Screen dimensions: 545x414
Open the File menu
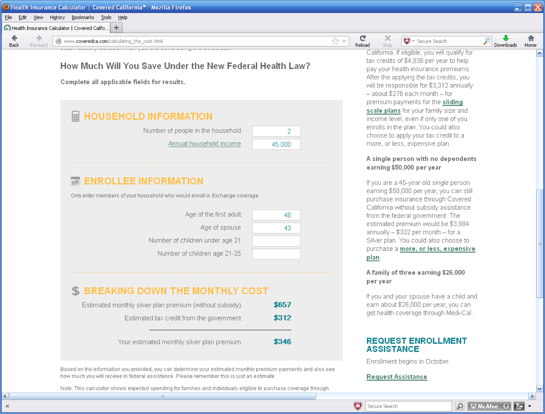8,17
